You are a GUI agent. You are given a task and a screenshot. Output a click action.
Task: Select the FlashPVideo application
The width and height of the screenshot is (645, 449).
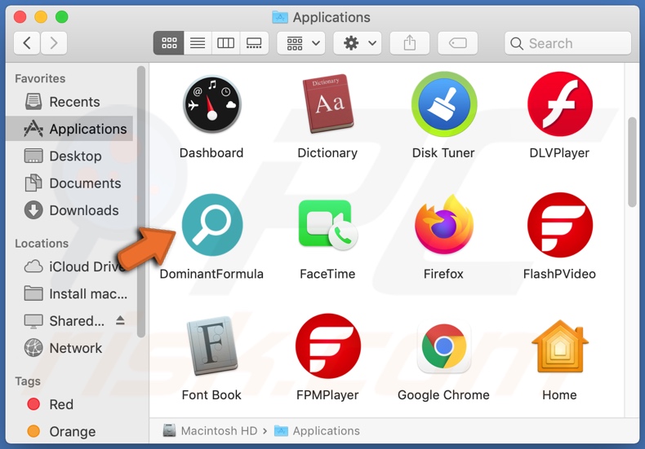pos(559,226)
